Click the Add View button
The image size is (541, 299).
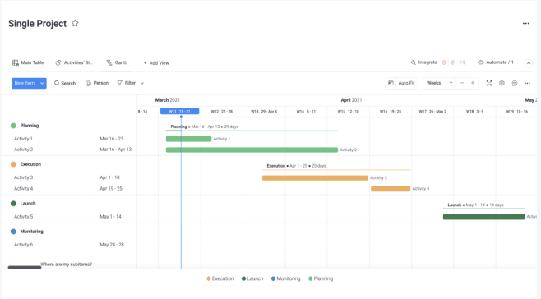(x=156, y=62)
